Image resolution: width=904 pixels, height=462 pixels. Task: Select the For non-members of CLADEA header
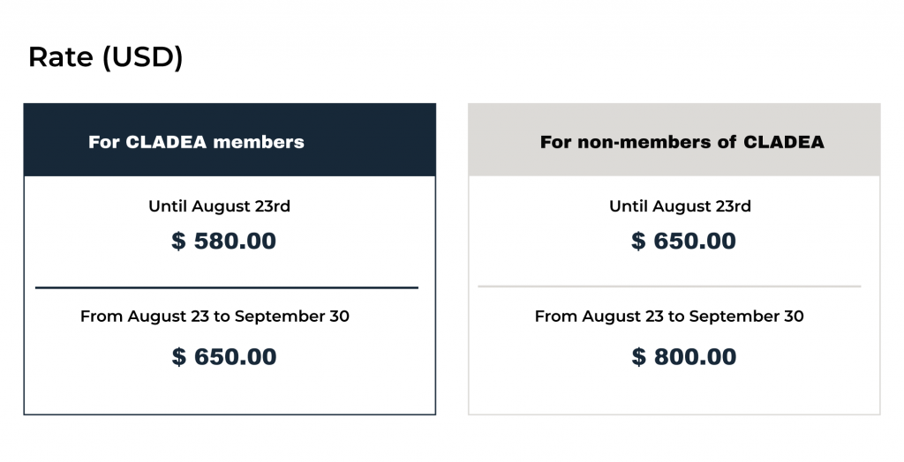pos(674,140)
